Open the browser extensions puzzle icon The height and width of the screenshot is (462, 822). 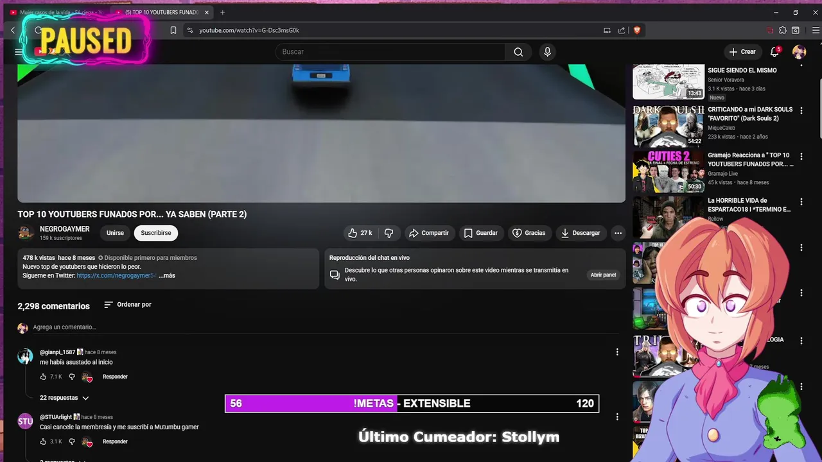coord(783,30)
